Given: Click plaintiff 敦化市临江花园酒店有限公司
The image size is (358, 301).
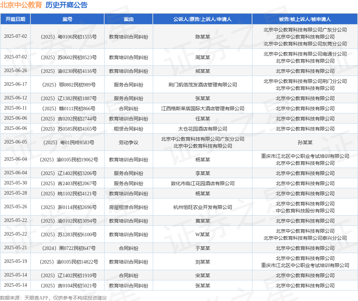Looking at the screenshot, I should [202, 183].
